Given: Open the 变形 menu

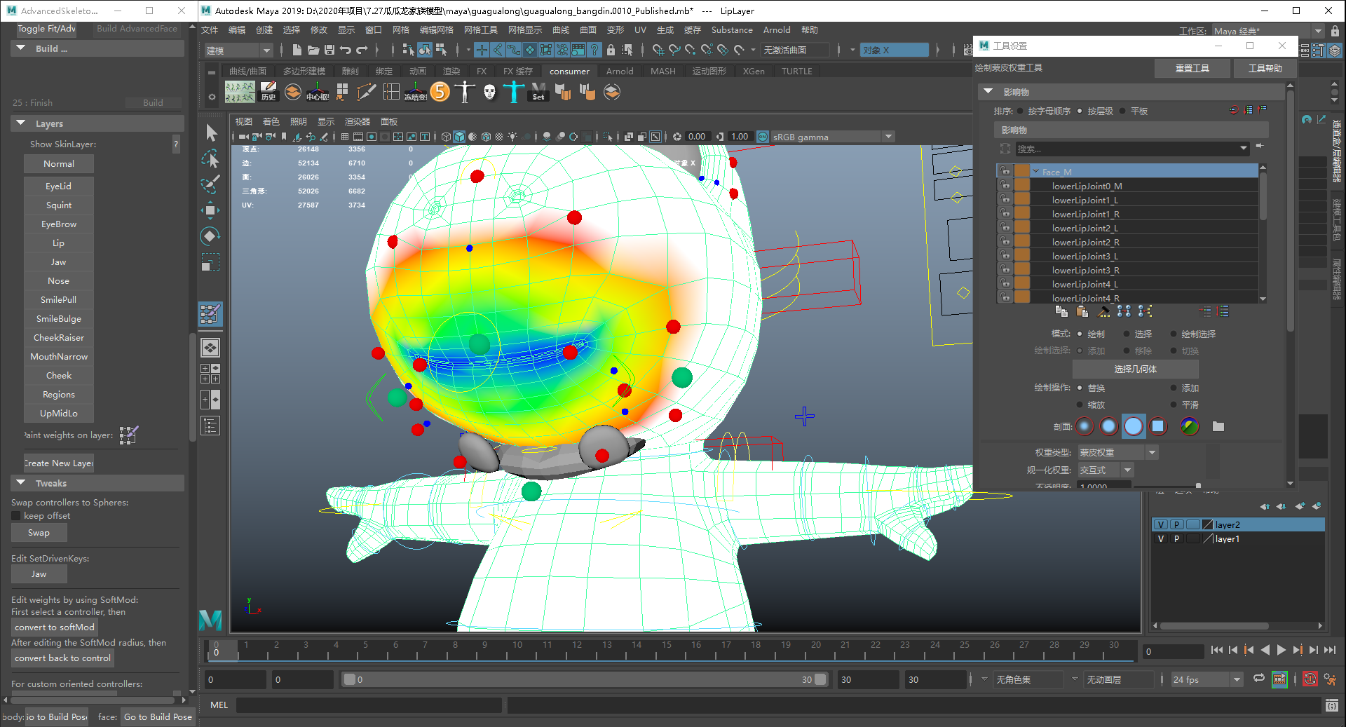Looking at the screenshot, I should pyautogui.click(x=615, y=30).
